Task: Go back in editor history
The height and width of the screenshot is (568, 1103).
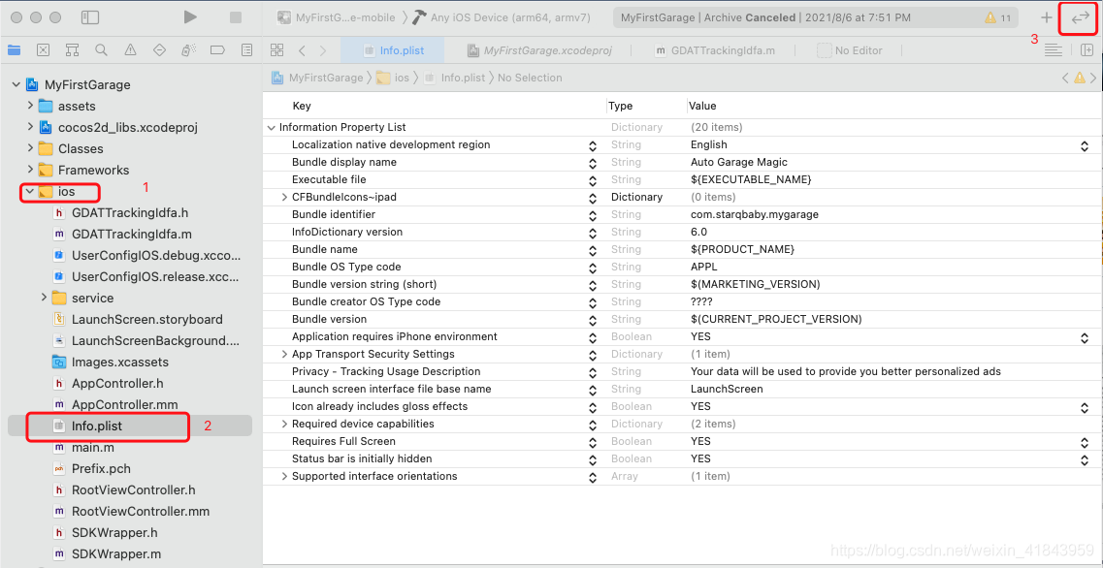Action: (302, 49)
